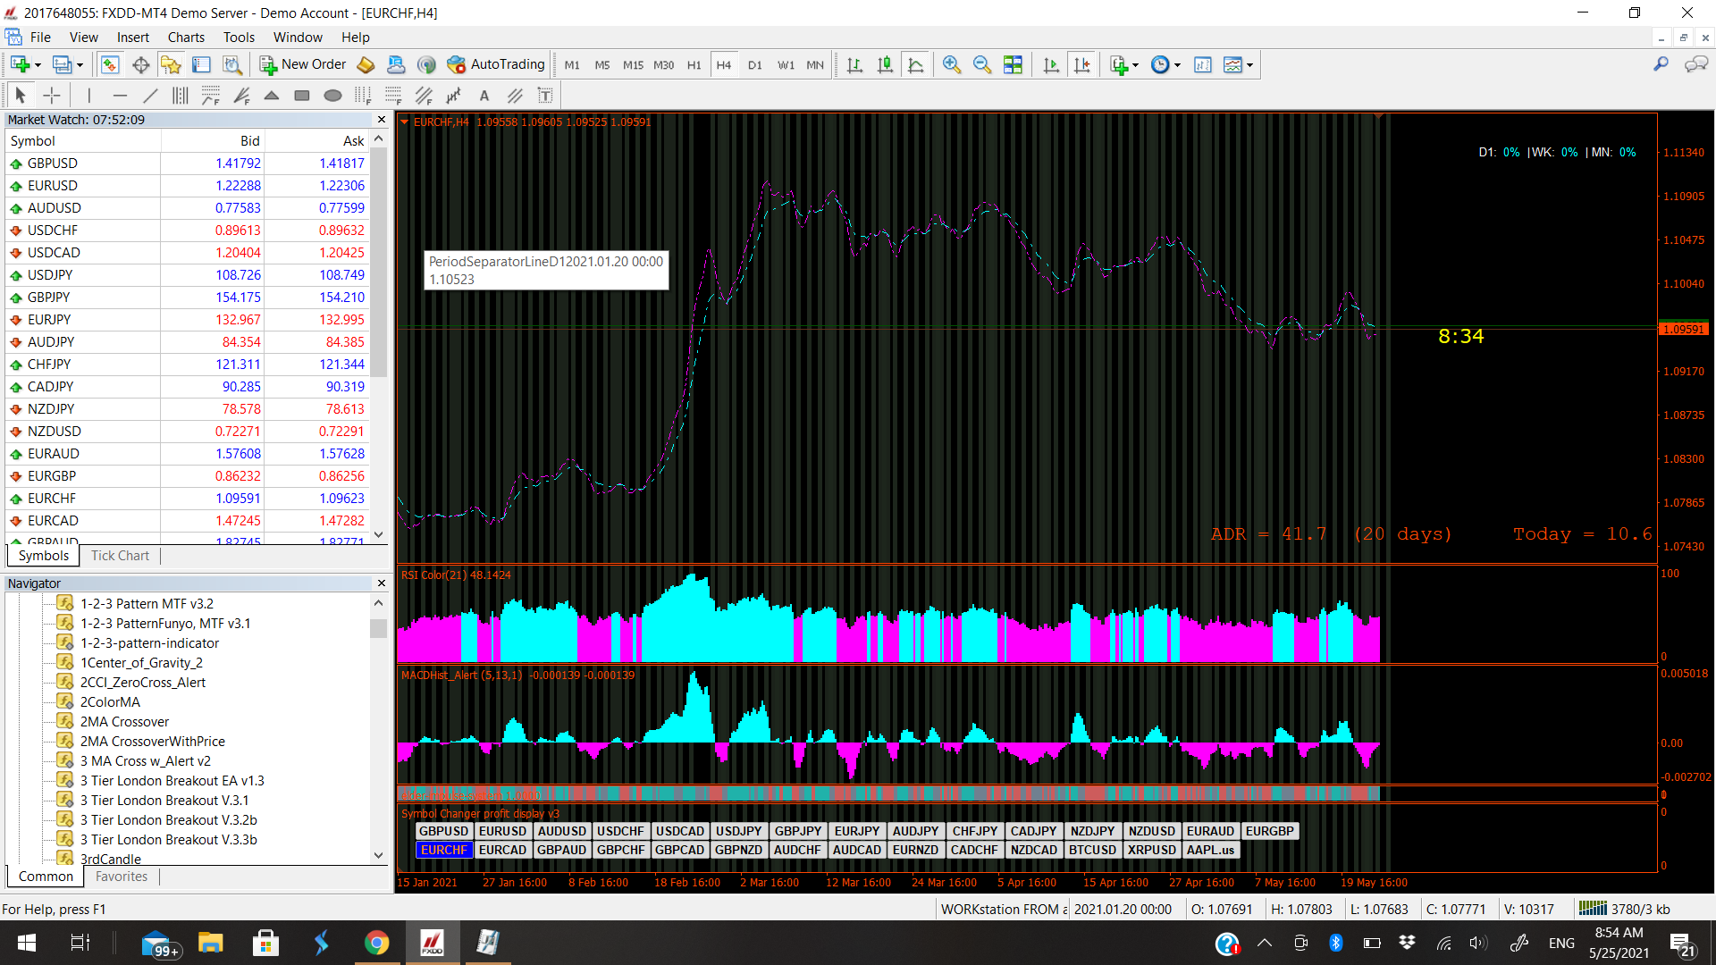Image resolution: width=1716 pixels, height=965 pixels.
Task: Switch to M15 timeframe
Action: (x=633, y=64)
